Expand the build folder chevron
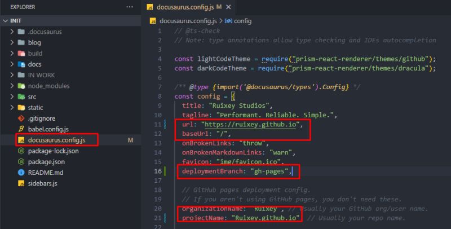 12,53
